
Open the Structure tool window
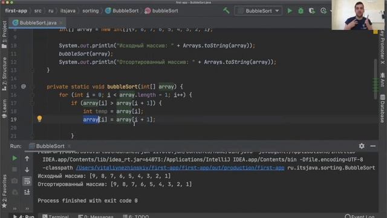point(4,74)
